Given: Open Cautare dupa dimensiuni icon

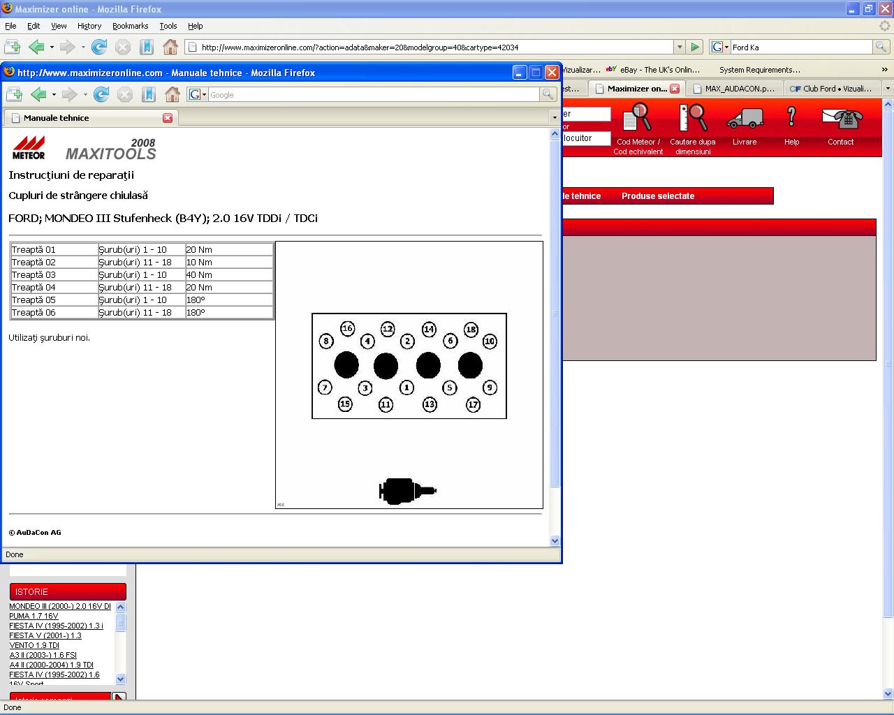Looking at the screenshot, I should coord(692,117).
